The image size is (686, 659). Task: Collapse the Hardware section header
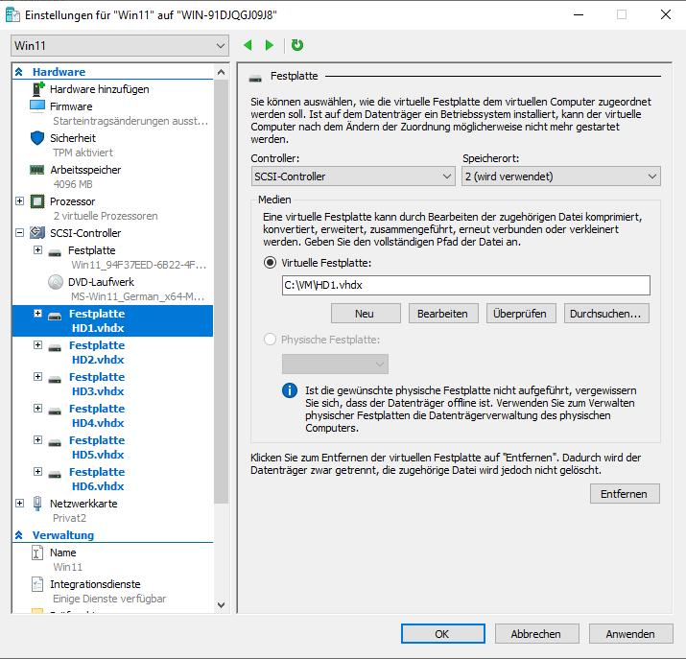click(x=18, y=72)
